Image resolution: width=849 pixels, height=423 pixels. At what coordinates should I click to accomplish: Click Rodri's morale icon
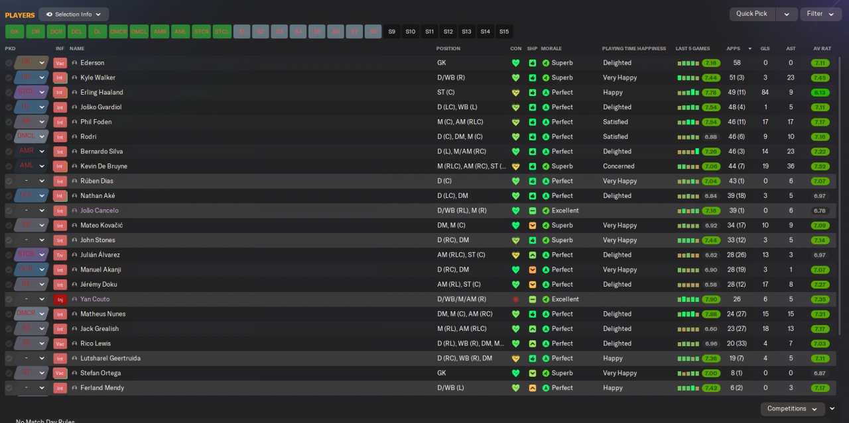tap(546, 137)
